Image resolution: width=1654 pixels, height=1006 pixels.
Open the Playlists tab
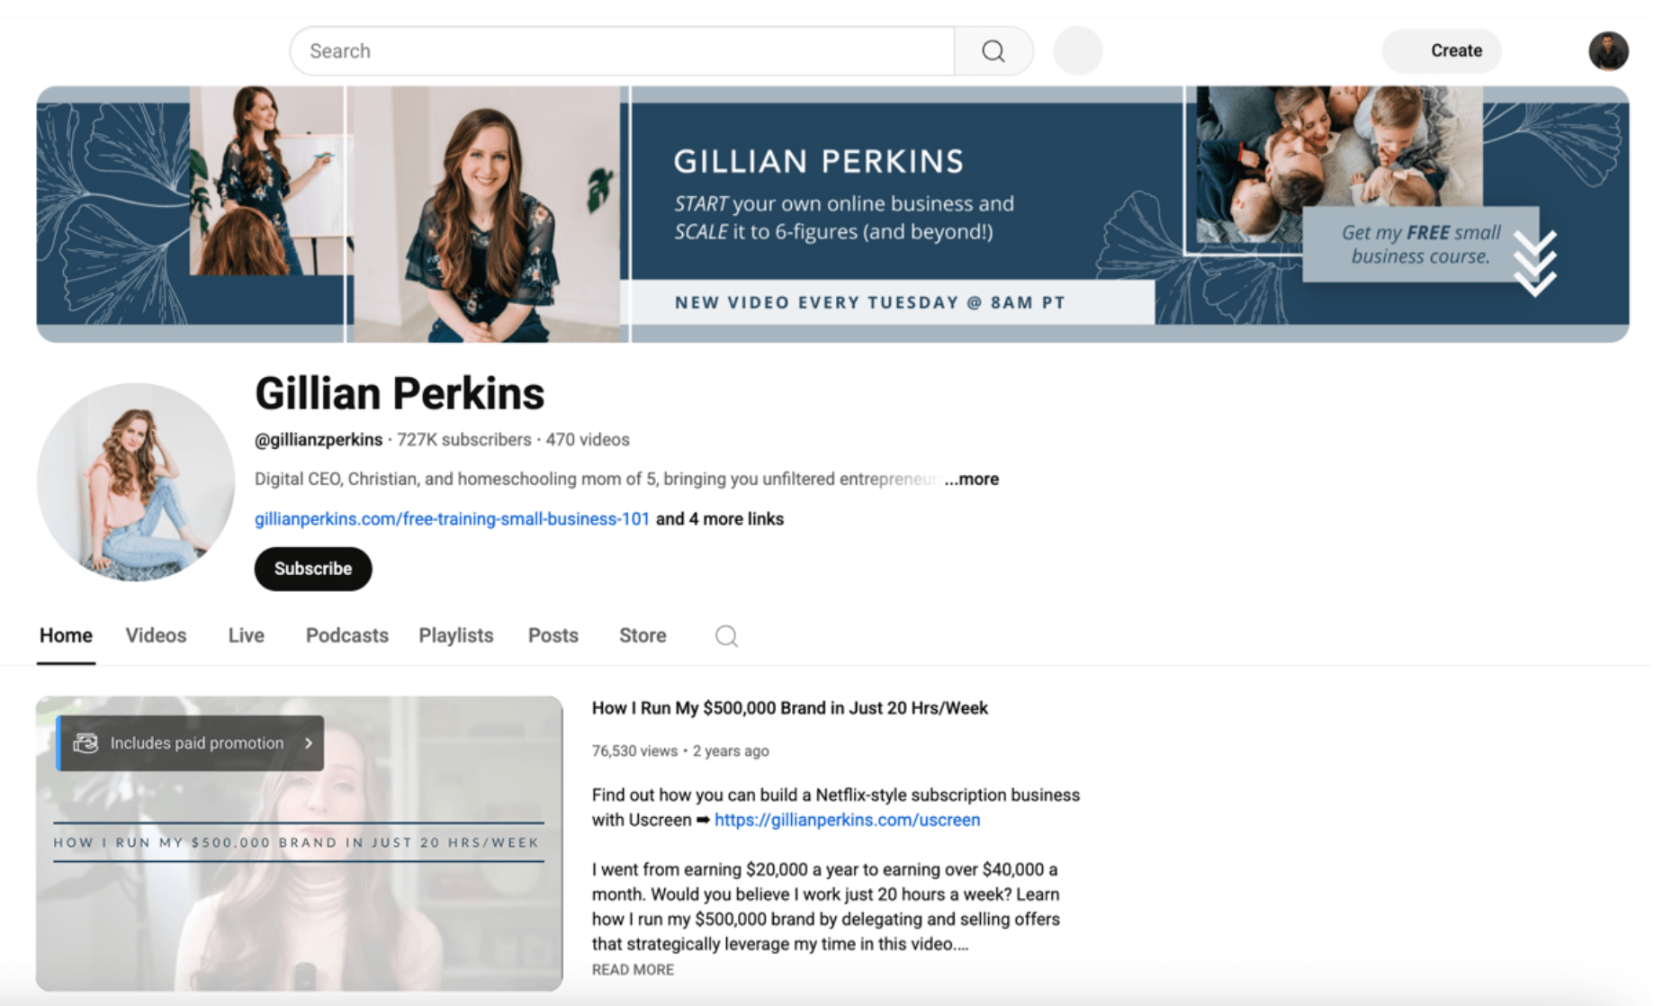click(456, 636)
